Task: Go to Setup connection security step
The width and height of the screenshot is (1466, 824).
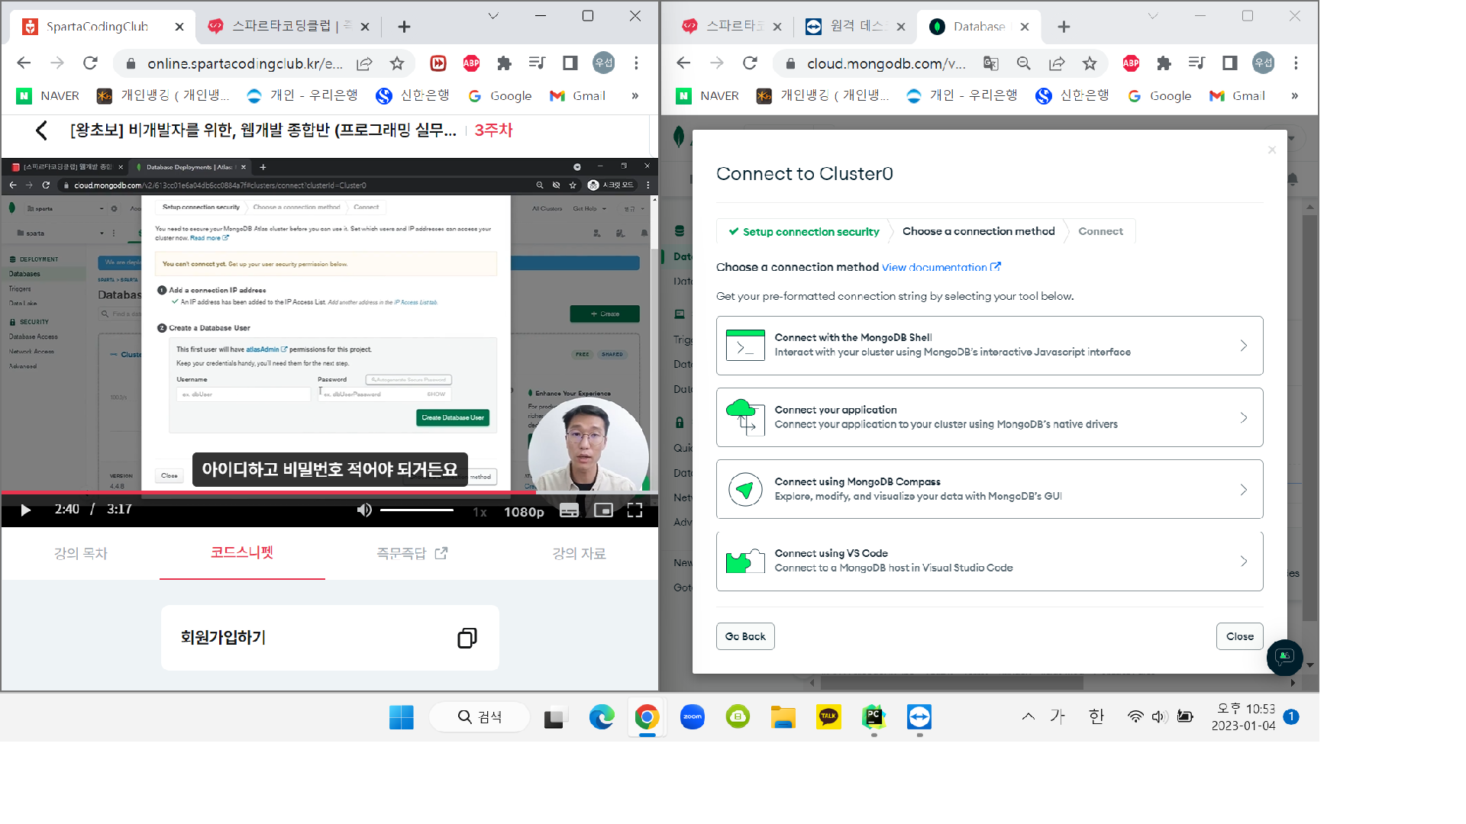Action: point(804,232)
